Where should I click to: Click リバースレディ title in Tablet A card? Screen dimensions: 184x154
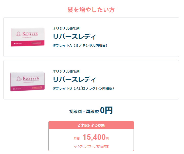(x=75, y=37)
